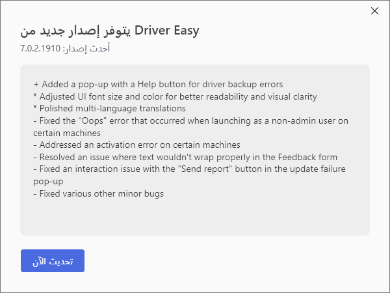The height and width of the screenshot is (293, 390).
Task: Close the Driver Easy update dialog
Action: click(x=374, y=10)
